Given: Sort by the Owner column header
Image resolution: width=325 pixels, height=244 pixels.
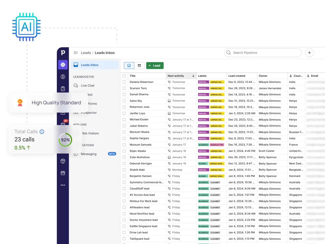Looking at the screenshot, I should 263,76.
